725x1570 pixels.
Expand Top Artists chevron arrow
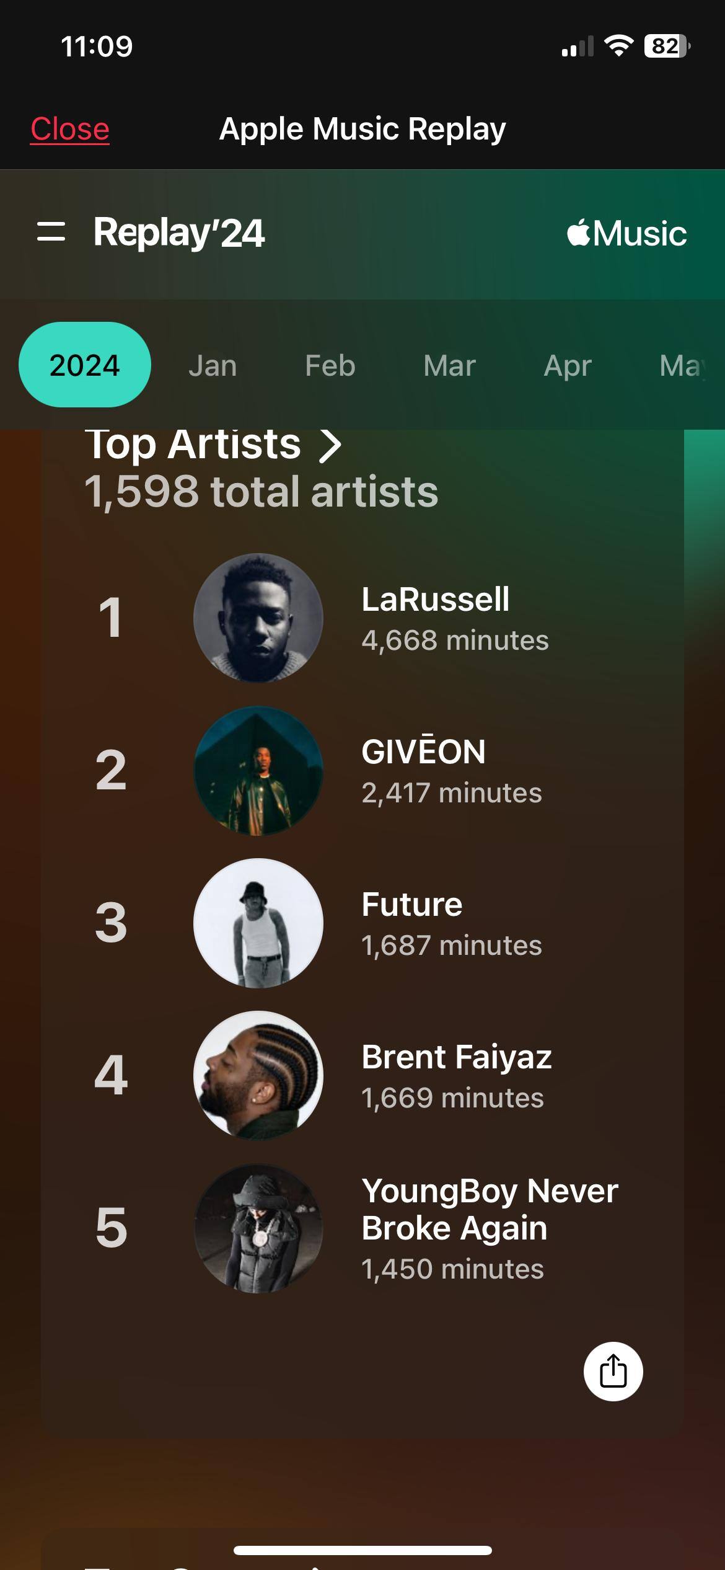pos(330,445)
